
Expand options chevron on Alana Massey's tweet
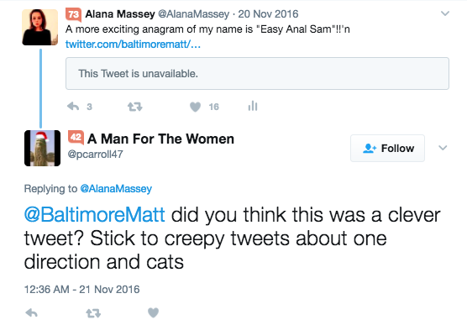tap(445, 13)
